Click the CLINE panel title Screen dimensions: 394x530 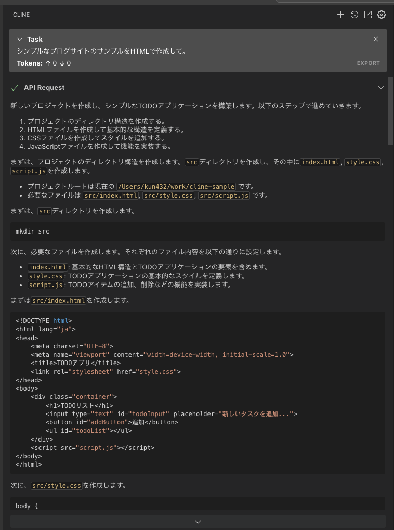(x=21, y=15)
